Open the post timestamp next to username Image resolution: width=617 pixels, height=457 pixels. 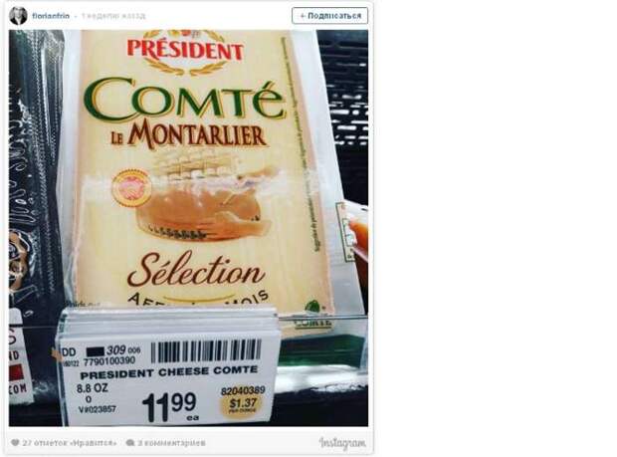click(x=113, y=16)
